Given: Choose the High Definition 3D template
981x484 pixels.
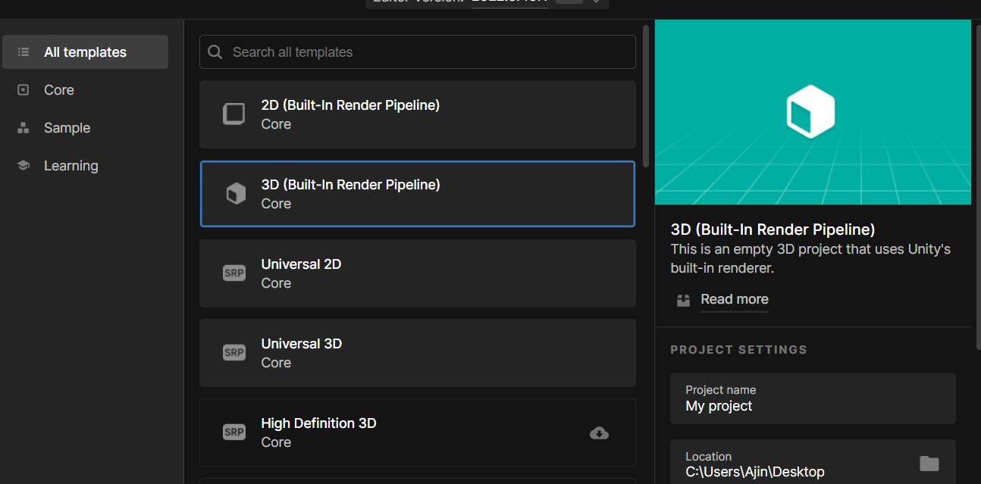Looking at the screenshot, I should point(418,432).
